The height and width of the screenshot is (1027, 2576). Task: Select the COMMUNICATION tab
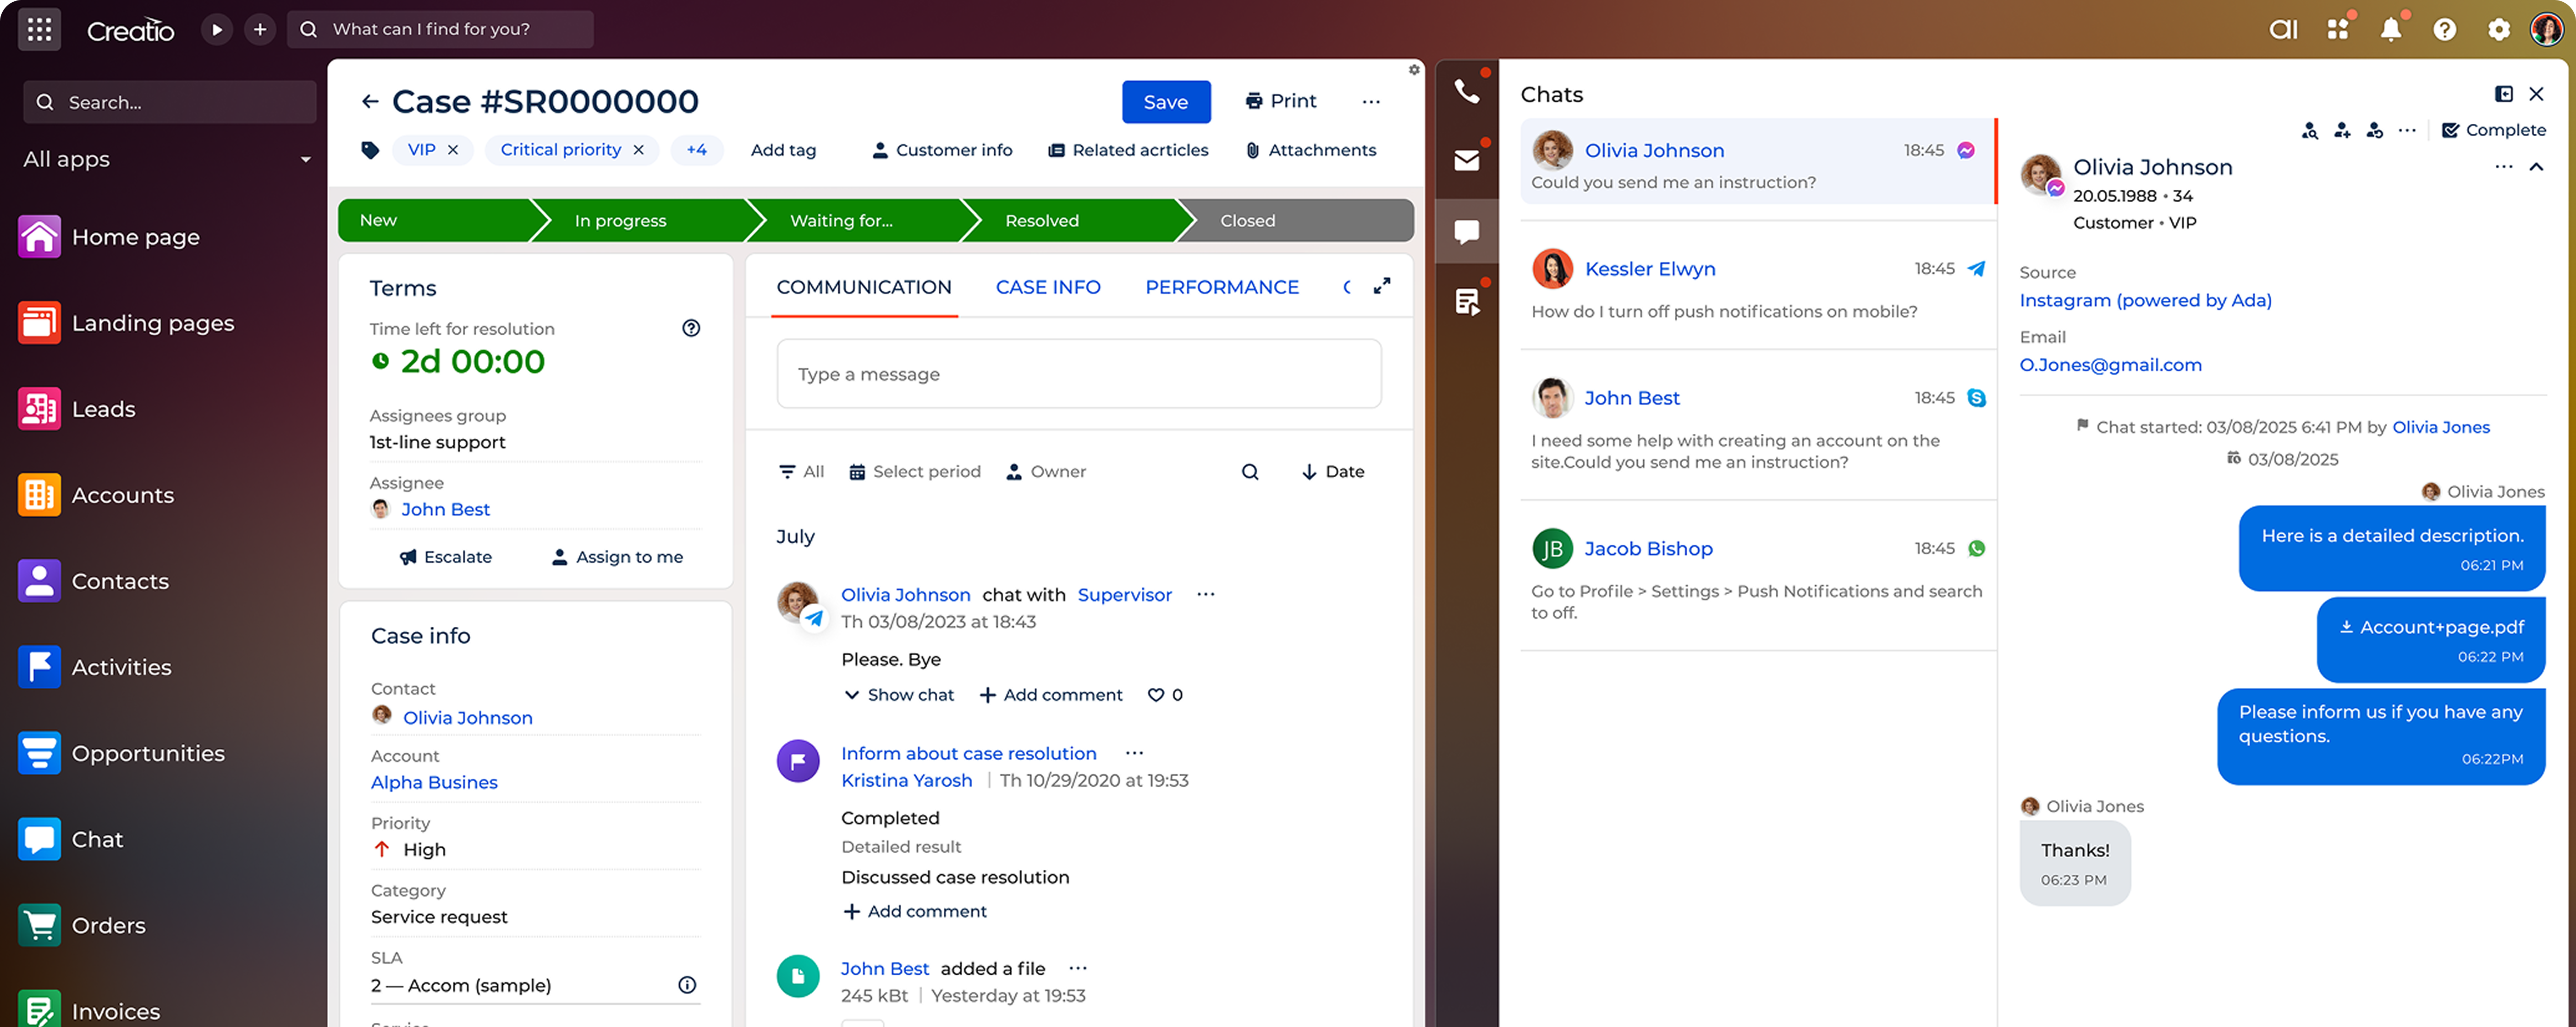[864, 287]
